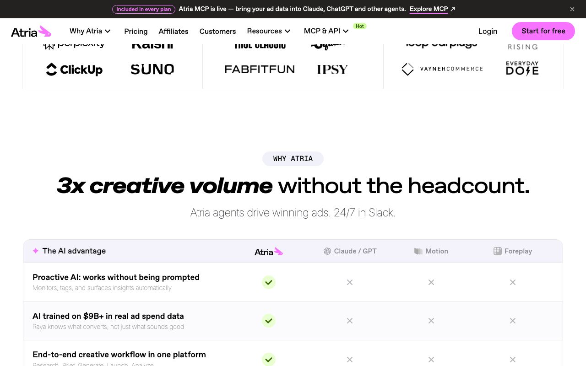Screen dimensions: 586x366
Task: Click Claude / GPT cross in End-to-end row
Action: coord(350,360)
